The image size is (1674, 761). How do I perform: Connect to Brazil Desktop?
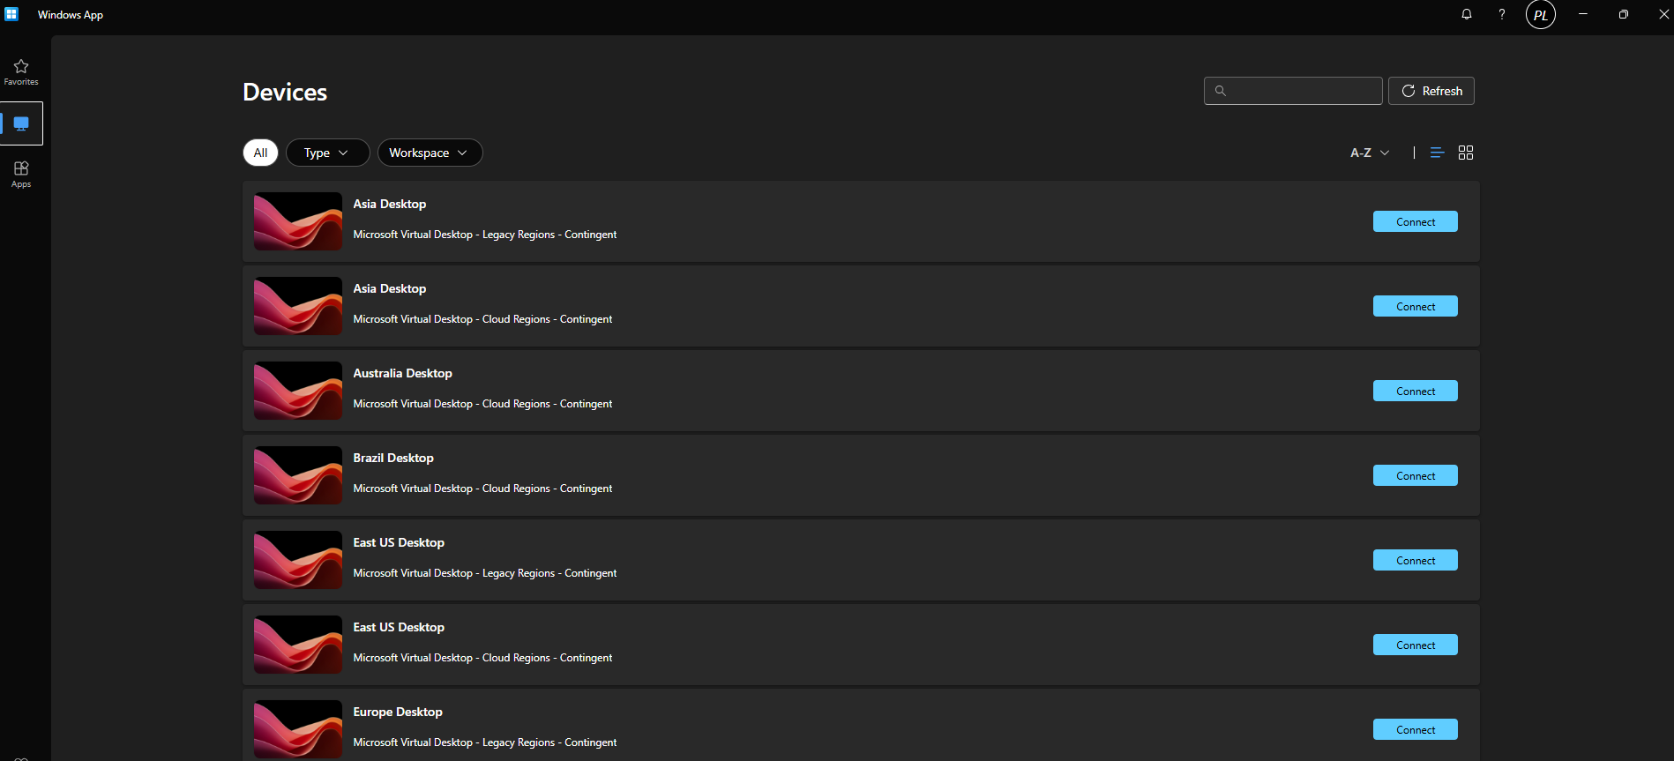point(1416,475)
